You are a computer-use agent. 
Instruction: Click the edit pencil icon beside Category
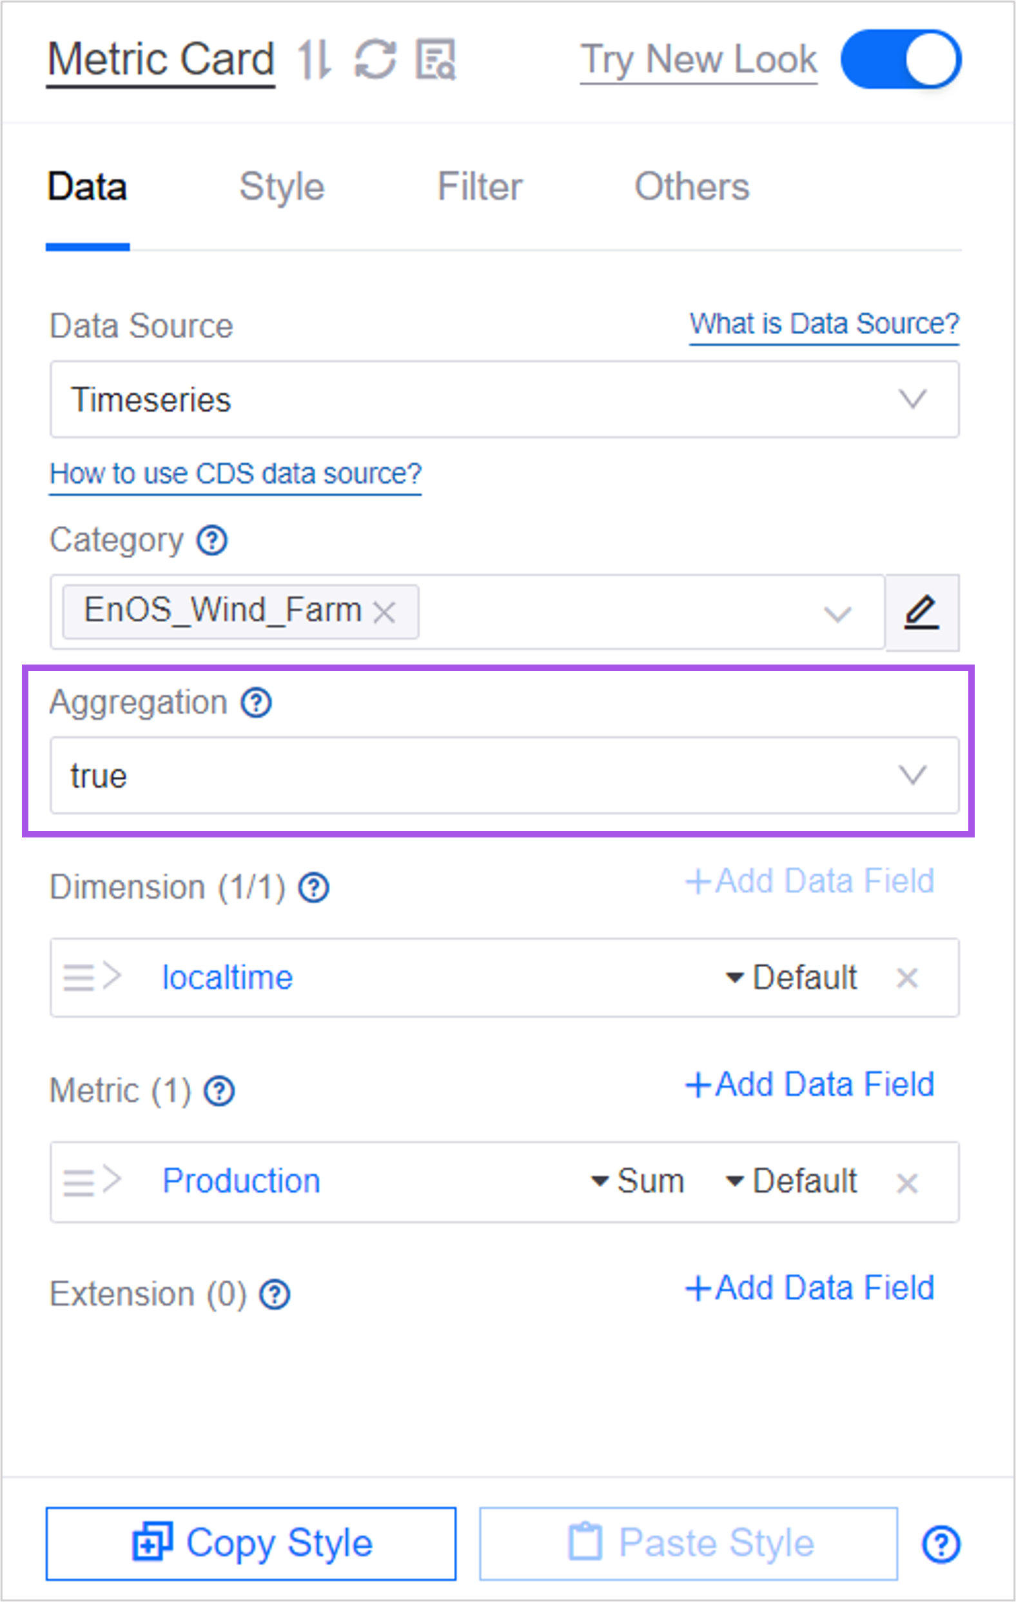tap(922, 613)
